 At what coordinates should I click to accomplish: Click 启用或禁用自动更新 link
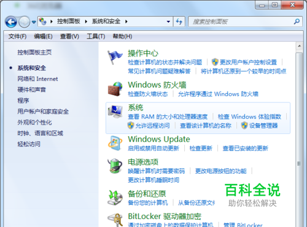tap(153, 148)
